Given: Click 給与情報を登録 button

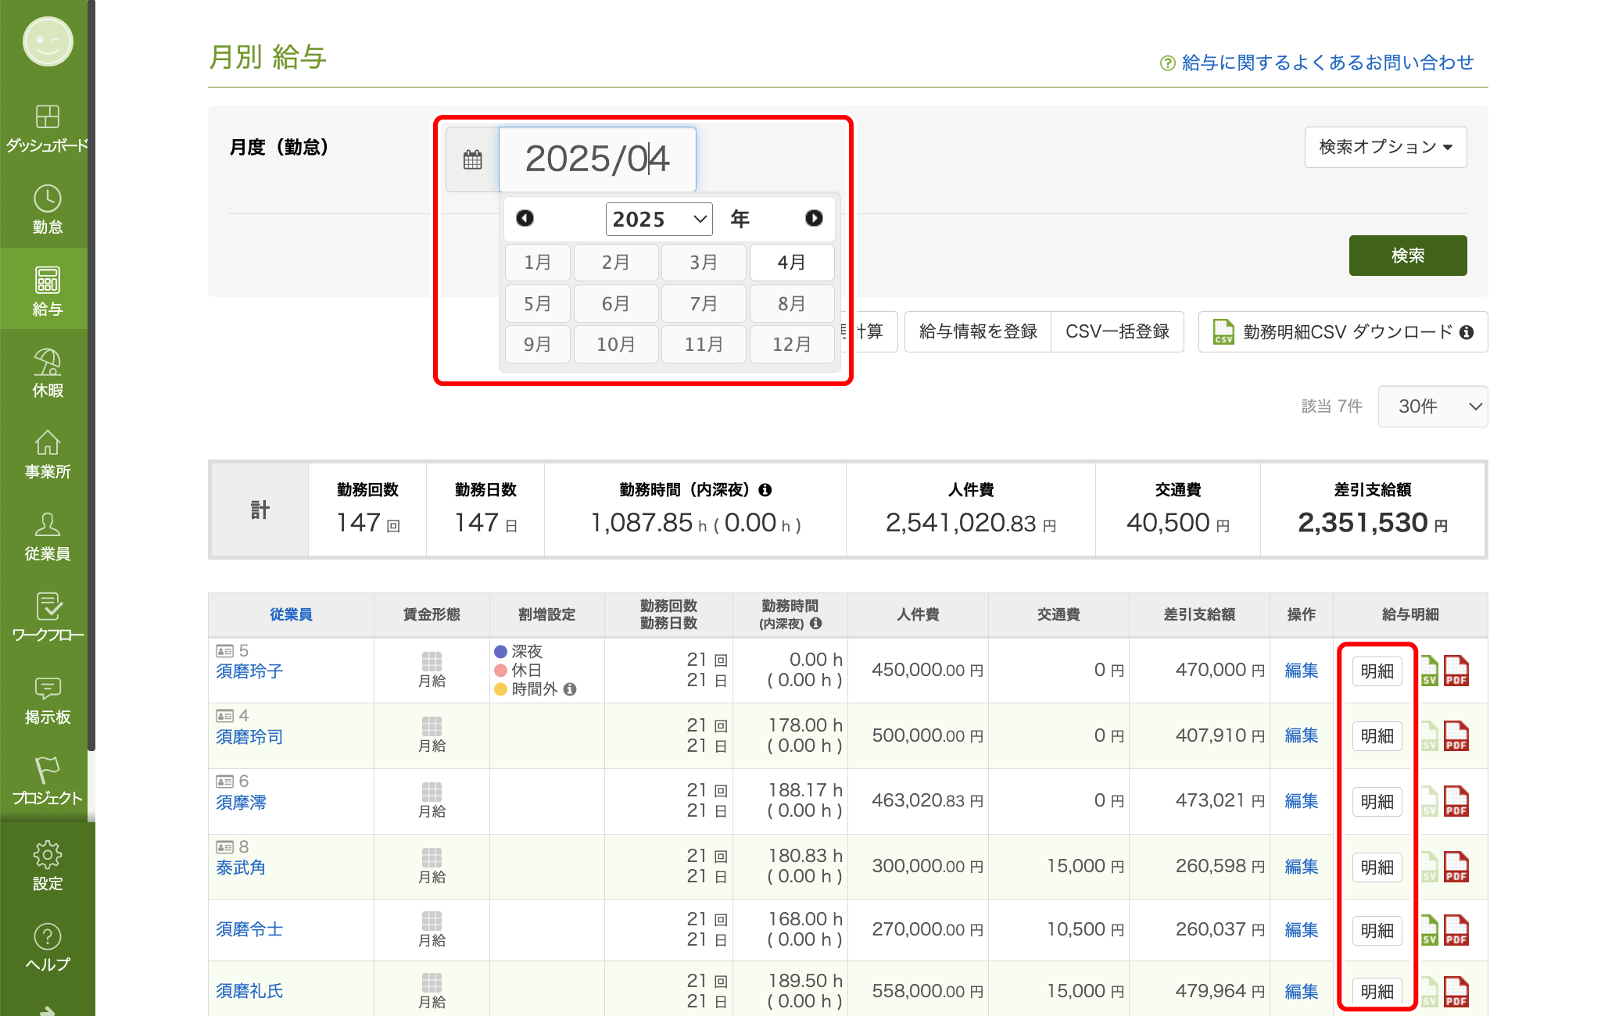Looking at the screenshot, I should (978, 332).
